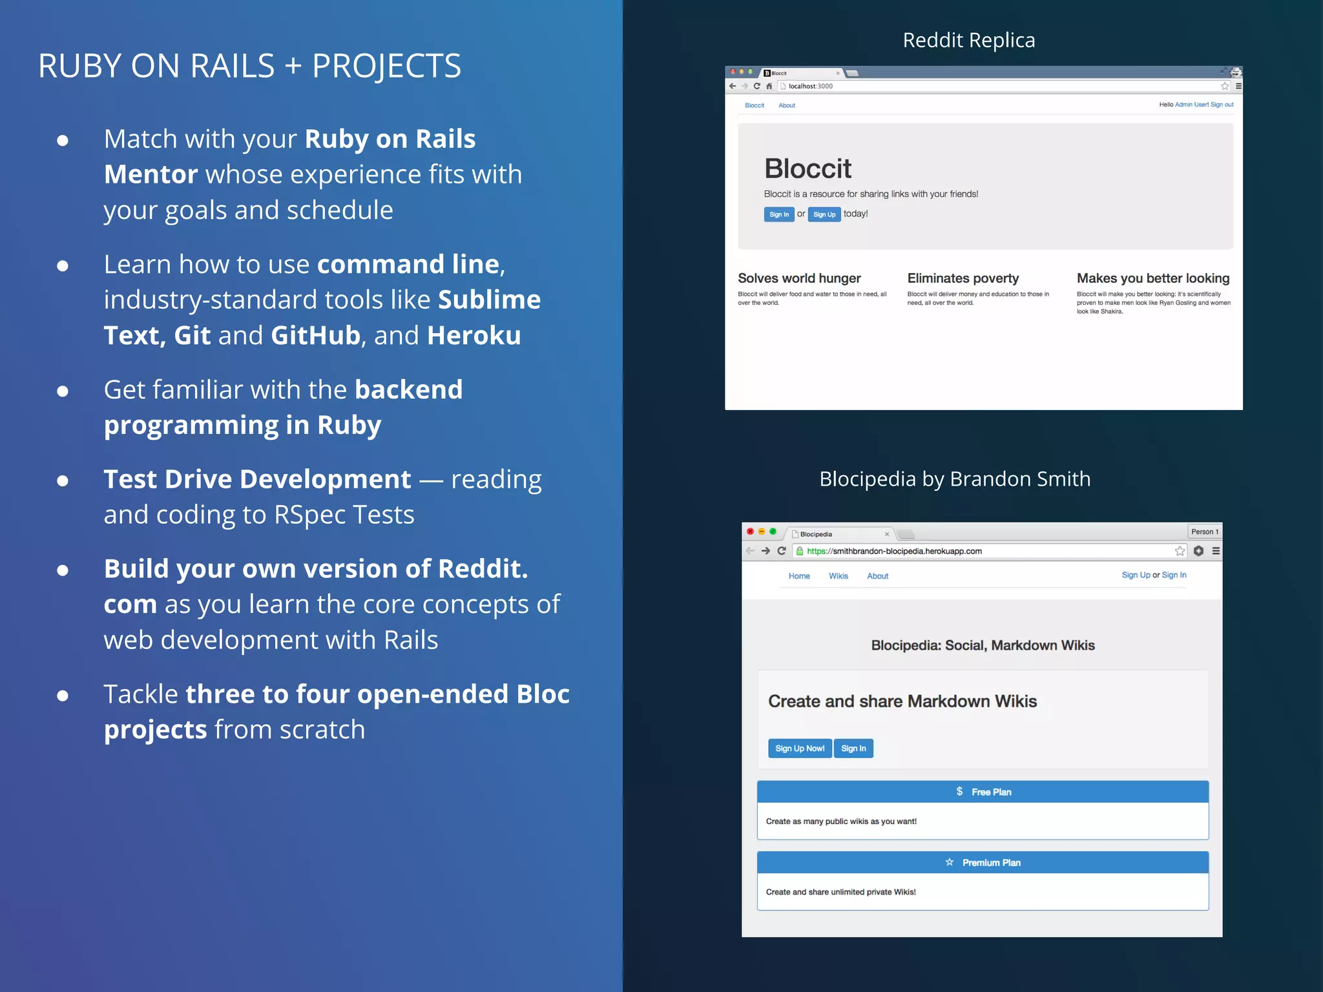The image size is (1323, 992).
Task: Click dollar icon beside Free Plan
Action: (959, 791)
